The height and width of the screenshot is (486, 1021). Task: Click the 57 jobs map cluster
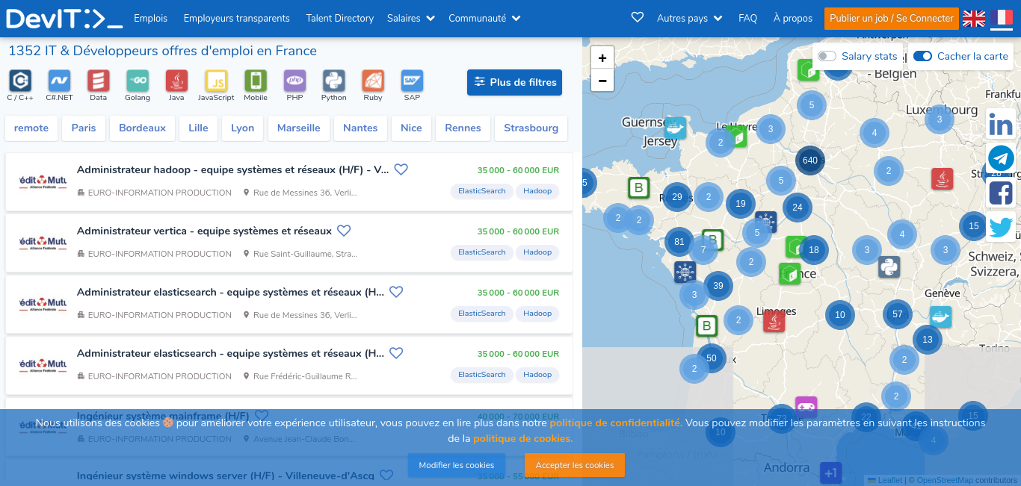click(x=898, y=314)
